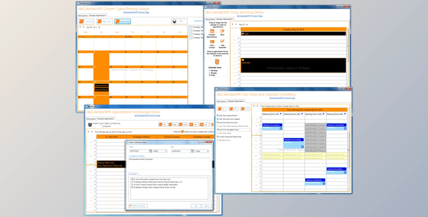Image resolution: width=428 pixels, height=217 pixels.
Task: Click the blue icon in Meeting Room 400 header
Action: pyautogui.click(x=345, y=114)
